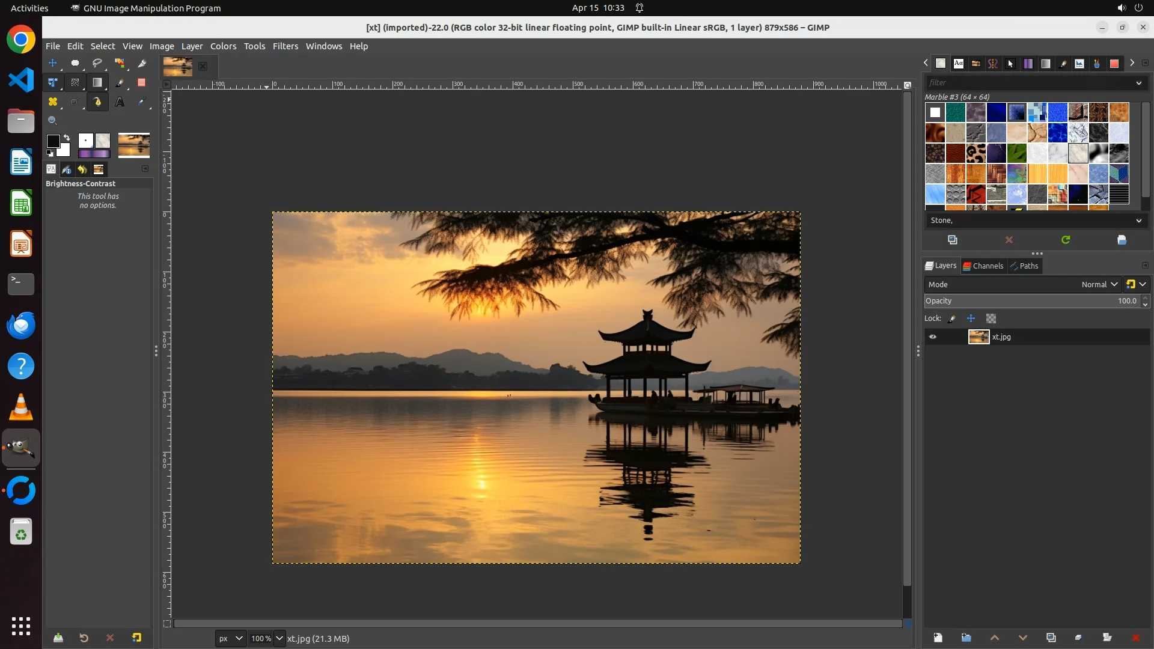
Task: Switch to the Channels tab
Action: point(983,266)
